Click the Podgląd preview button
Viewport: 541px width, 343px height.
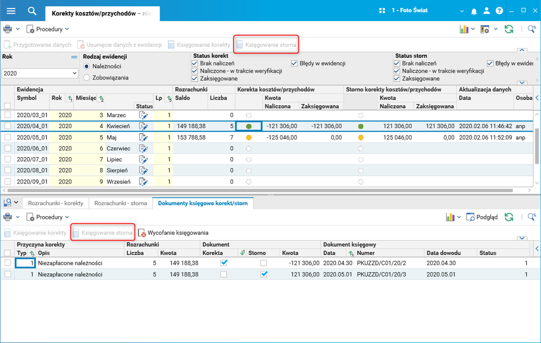481,217
